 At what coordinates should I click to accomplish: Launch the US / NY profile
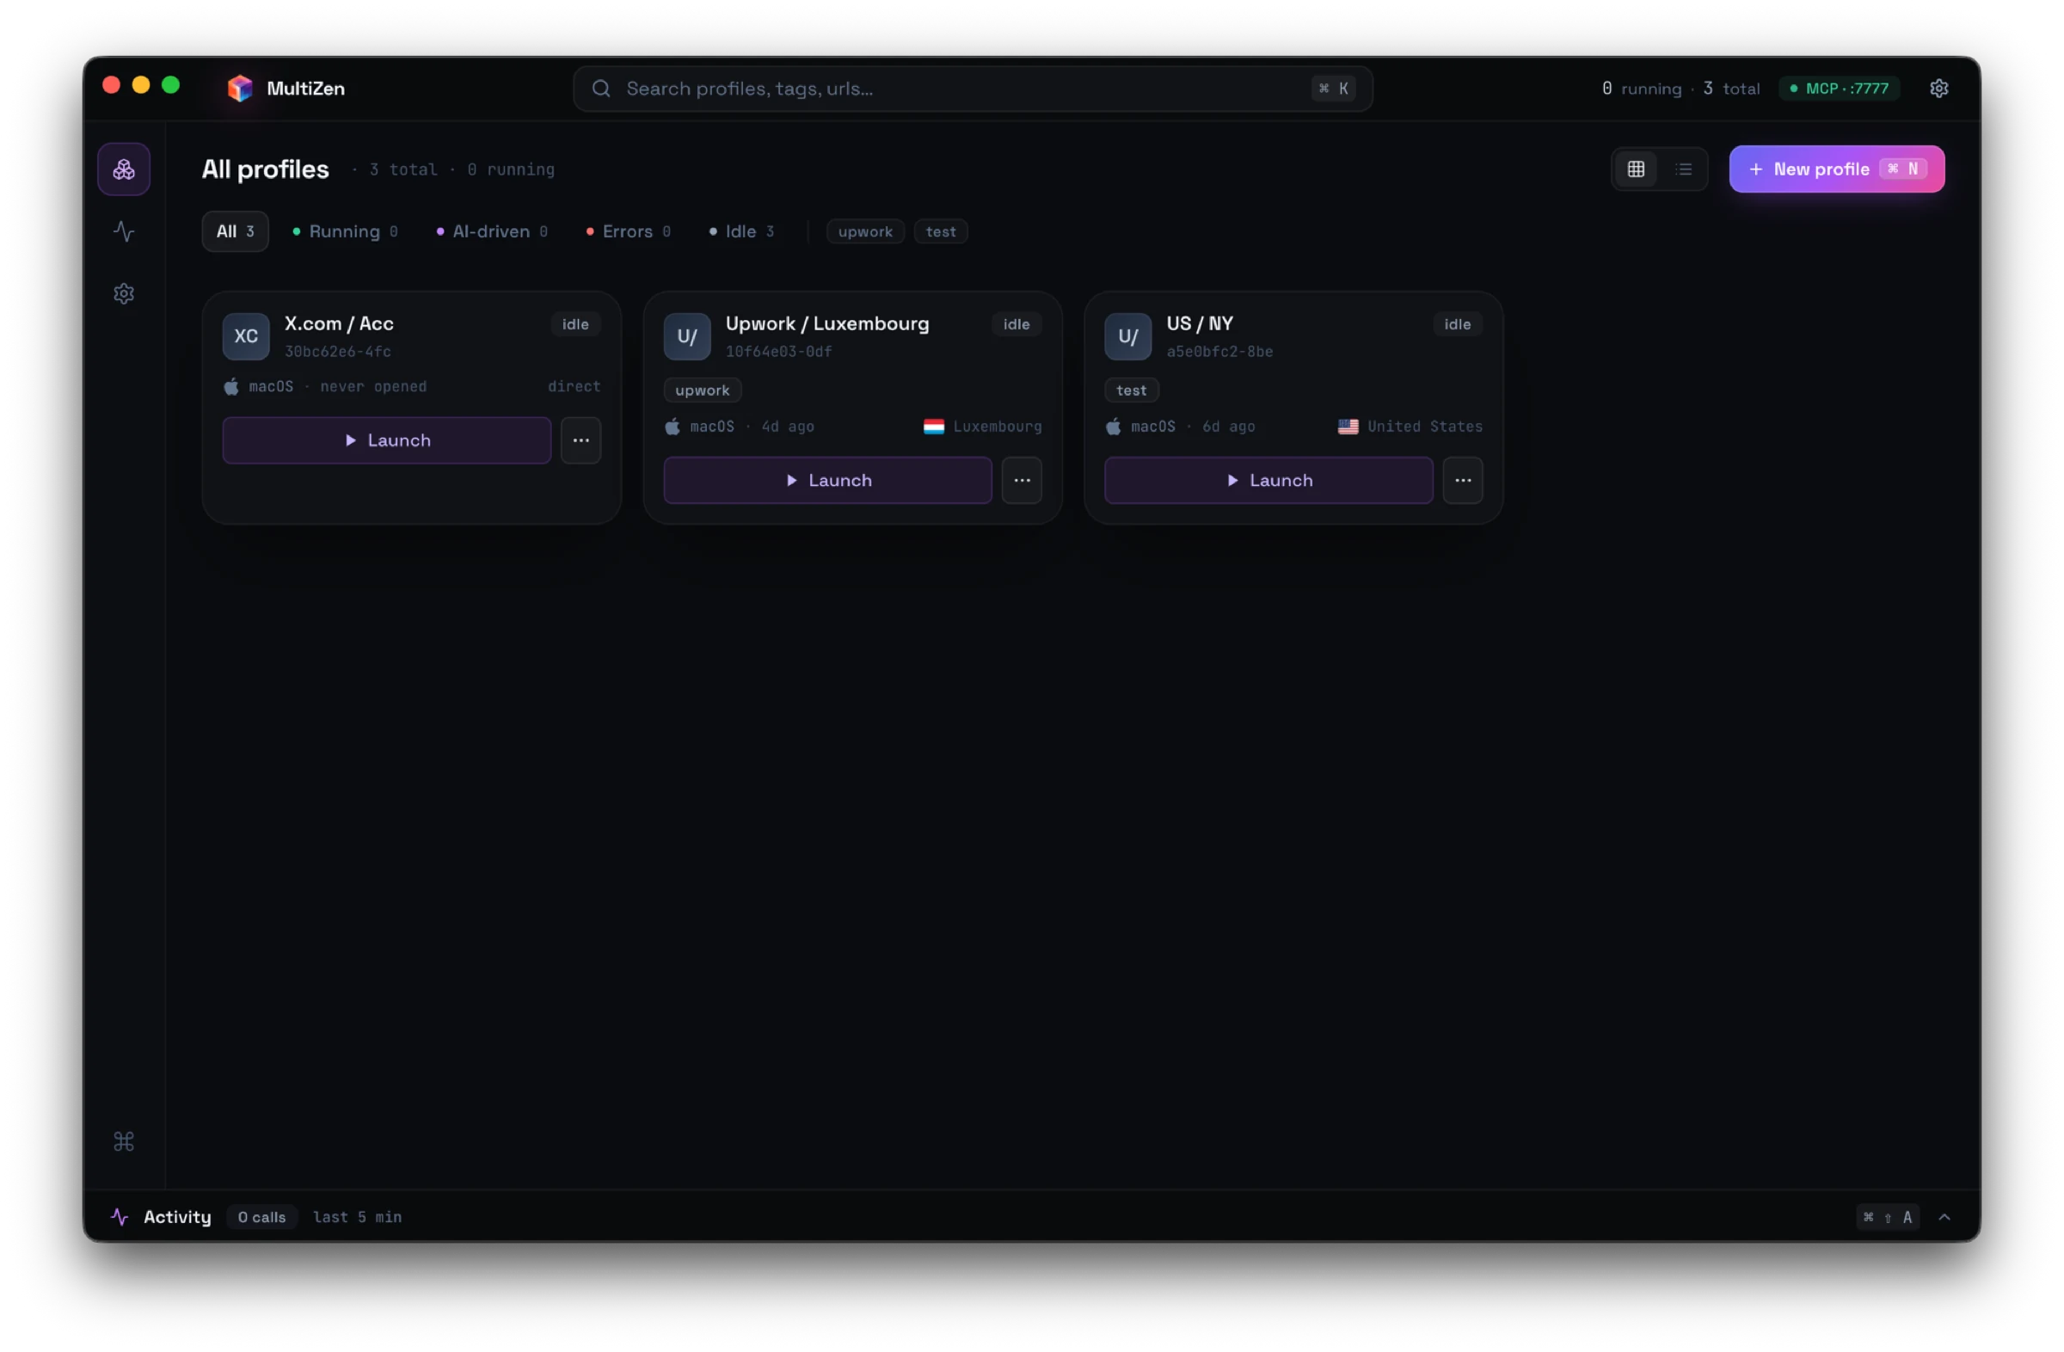tap(1268, 481)
